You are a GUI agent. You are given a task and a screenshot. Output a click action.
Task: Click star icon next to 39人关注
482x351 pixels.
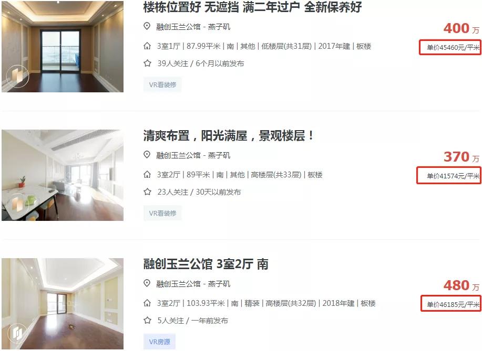click(147, 63)
